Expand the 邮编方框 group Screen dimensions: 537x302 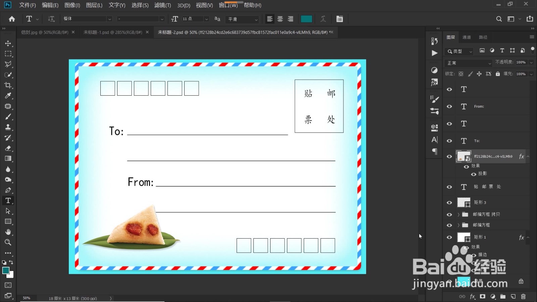(x=458, y=225)
